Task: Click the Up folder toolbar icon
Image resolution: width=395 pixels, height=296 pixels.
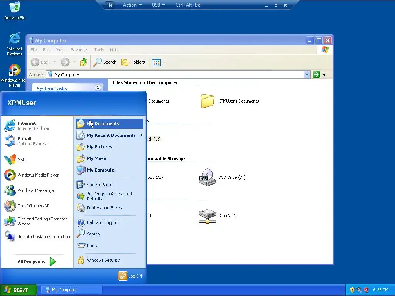Action: (x=84, y=62)
